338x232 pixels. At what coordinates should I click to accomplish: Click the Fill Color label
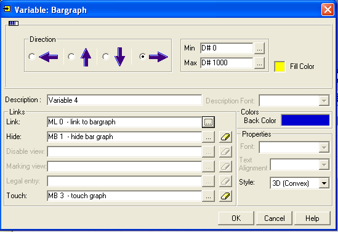tap(302, 66)
